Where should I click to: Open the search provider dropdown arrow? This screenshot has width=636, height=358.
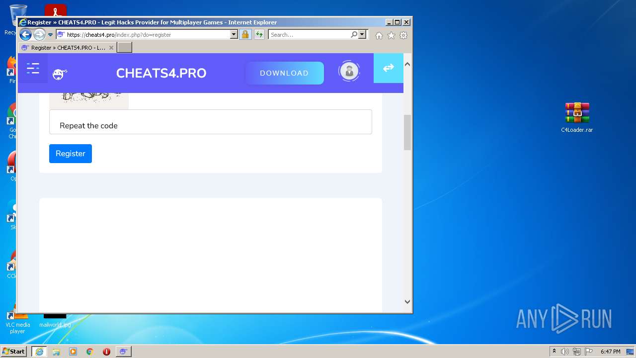pyautogui.click(x=362, y=35)
